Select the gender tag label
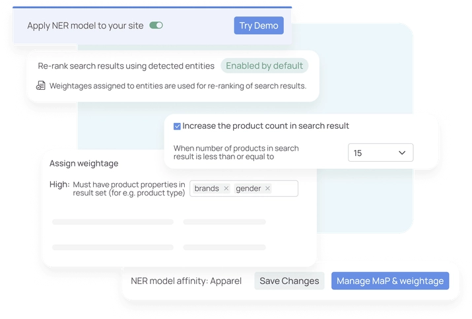Image resolution: width=472 pixels, height=319 pixels. [x=248, y=188]
